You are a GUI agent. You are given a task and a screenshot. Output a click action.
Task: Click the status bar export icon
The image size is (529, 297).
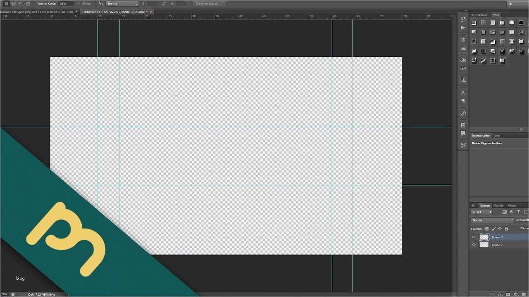tap(13, 295)
